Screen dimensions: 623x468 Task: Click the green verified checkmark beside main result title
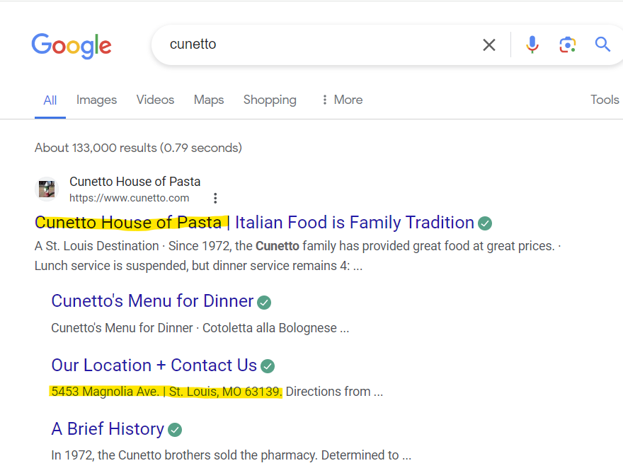(485, 223)
